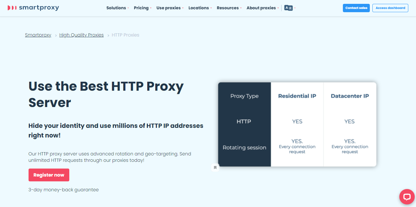Click the Datacenter IP column header
Screen dimensions: 416x207
point(350,96)
